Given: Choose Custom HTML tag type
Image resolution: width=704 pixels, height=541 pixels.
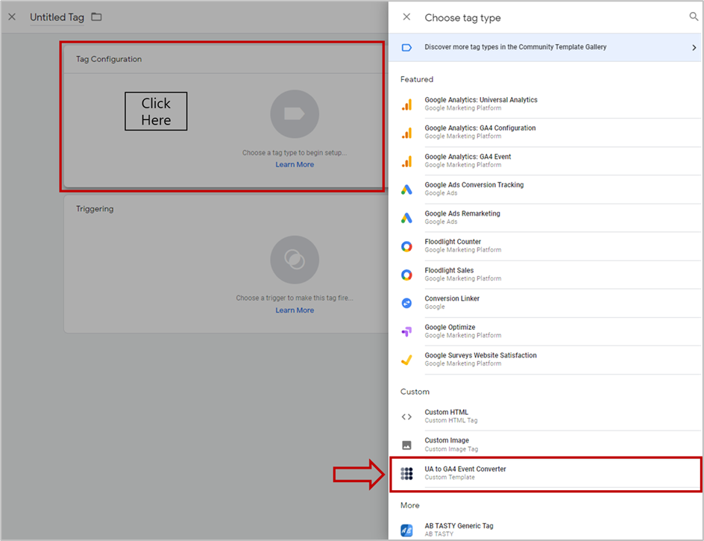Looking at the screenshot, I should (544, 416).
